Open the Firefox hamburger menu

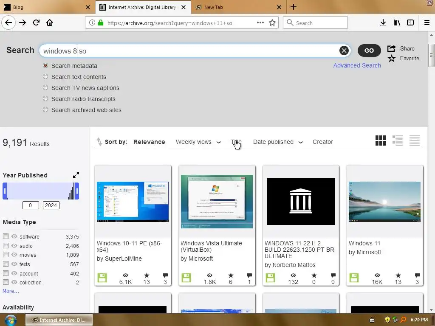pyautogui.click(x=427, y=23)
